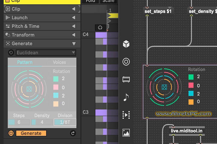The width and height of the screenshot is (217, 144).
Task: Expand the Launch section arrow
Action: click(x=74, y=17)
